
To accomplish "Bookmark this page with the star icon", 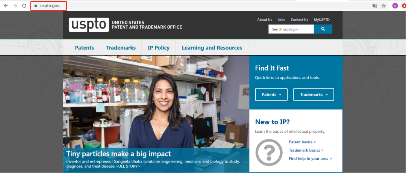I will pos(384,6).
